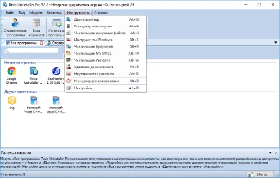The height and width of the screenshot is (178, 280).
Task: Open the tab list dropdown arrow
Action: point(276,43)
